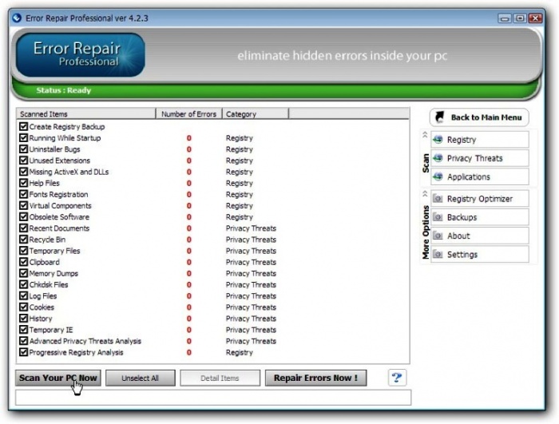The image size is (559, 424).
Task: Click the camera icon beside Registry Optimizer
Action: coord(438,199)
